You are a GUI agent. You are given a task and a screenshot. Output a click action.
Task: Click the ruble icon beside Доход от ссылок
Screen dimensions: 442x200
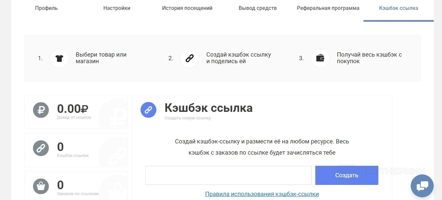[41, 110]
